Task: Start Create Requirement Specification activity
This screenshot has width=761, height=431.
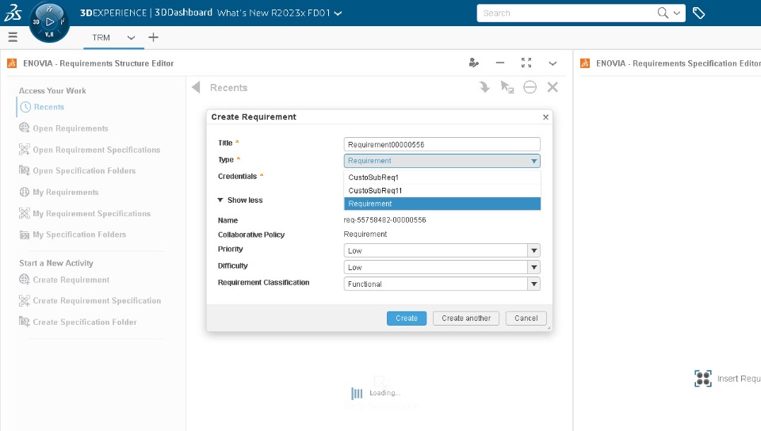Action: click(x=97, y=300)
